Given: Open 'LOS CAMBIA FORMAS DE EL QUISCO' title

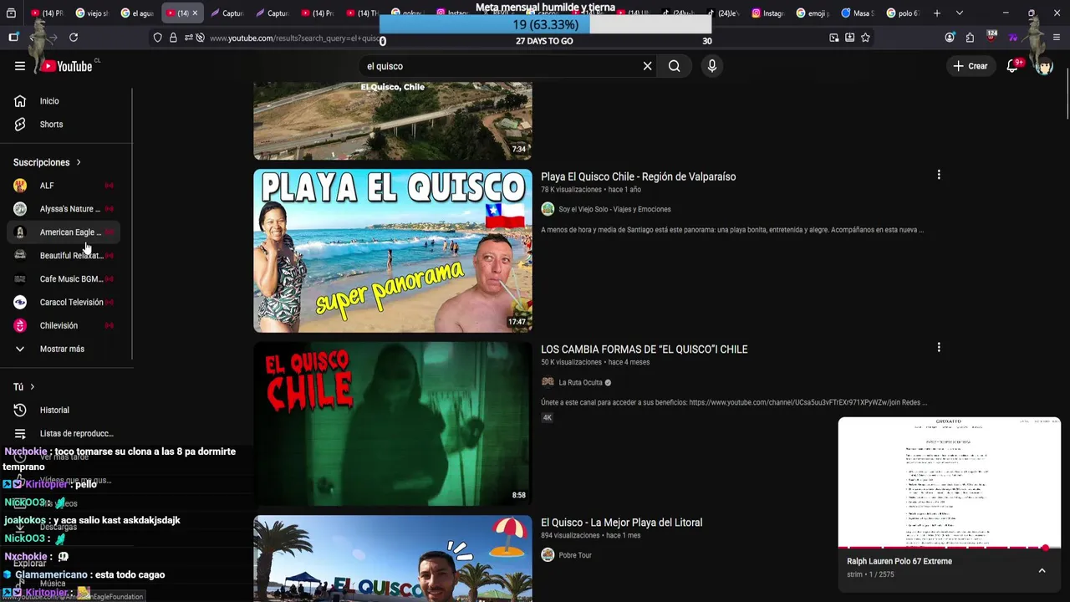Looking at the screenshot, I should pos(645,349).
